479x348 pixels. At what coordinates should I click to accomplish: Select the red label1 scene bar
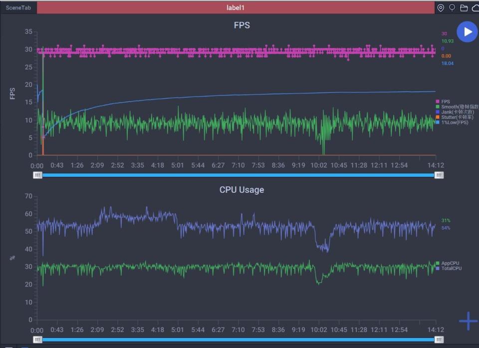click(236, 7)
